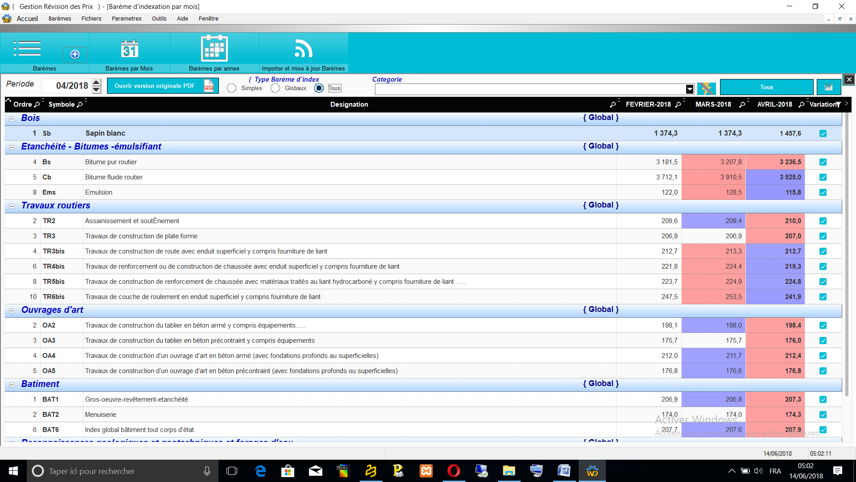Collapse the Travaux routiers group
The image size is (856, 482).
(x=12, y=206)
